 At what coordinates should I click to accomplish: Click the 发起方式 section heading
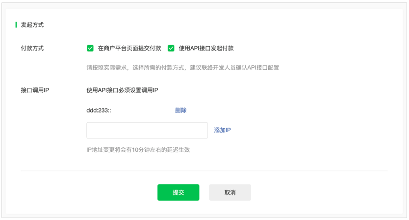point(32,25)
